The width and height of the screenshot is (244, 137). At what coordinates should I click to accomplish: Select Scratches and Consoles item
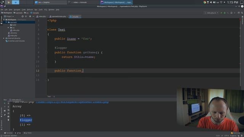point(15,41)
